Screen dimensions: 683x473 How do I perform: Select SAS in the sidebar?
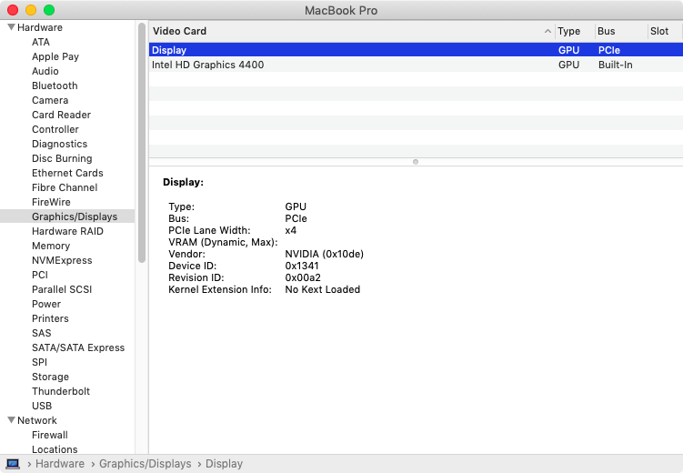(42, 333)
